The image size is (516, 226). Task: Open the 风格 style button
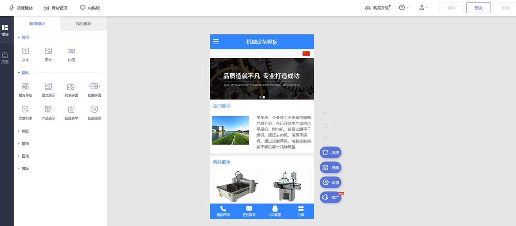(331, 152)
